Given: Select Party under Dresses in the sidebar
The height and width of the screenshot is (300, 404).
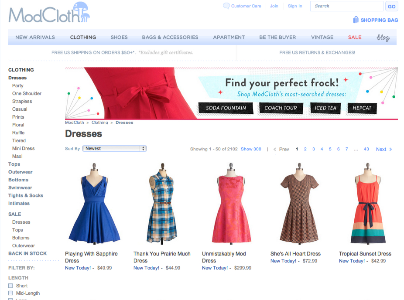Looking at the screenshot, I should pyautogui.click(x=17, y=85).
